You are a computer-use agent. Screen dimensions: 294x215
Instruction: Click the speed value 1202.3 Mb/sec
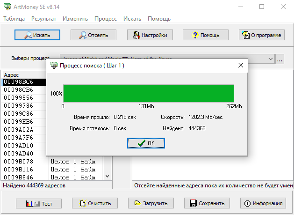click(206, 117)
